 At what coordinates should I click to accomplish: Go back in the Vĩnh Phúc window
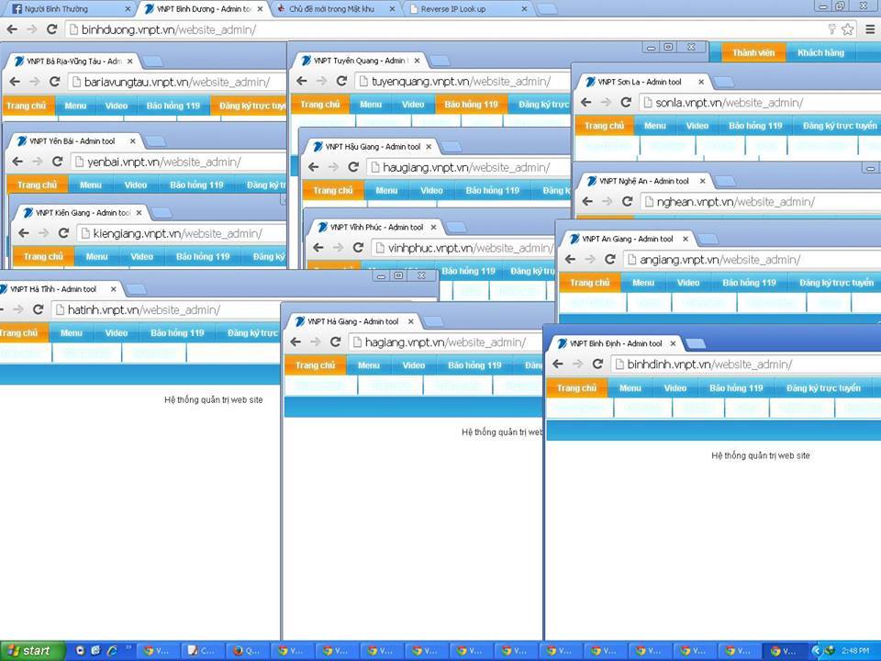[318, 247]
